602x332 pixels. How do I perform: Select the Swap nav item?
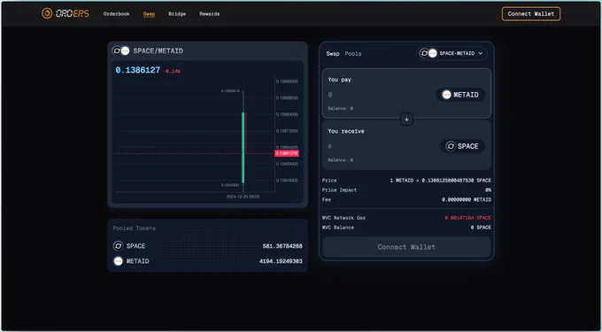[149, 14]
